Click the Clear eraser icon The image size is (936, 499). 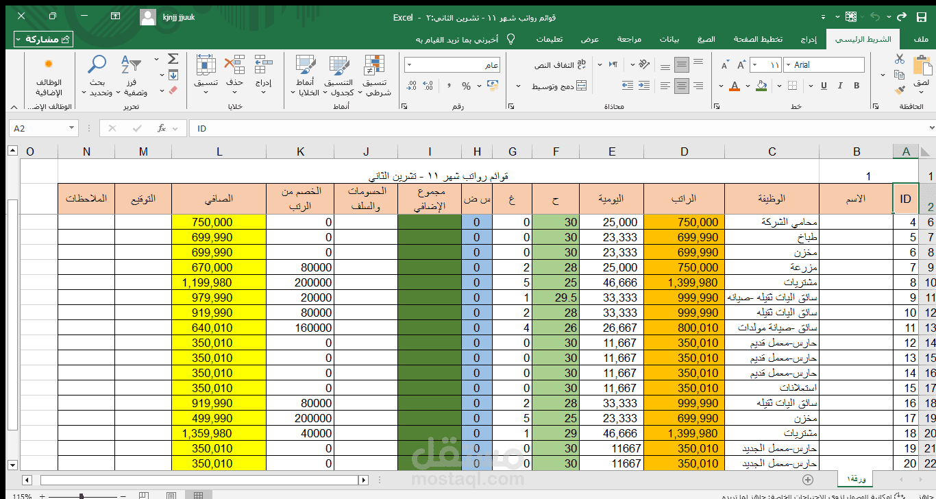point(173,90)
